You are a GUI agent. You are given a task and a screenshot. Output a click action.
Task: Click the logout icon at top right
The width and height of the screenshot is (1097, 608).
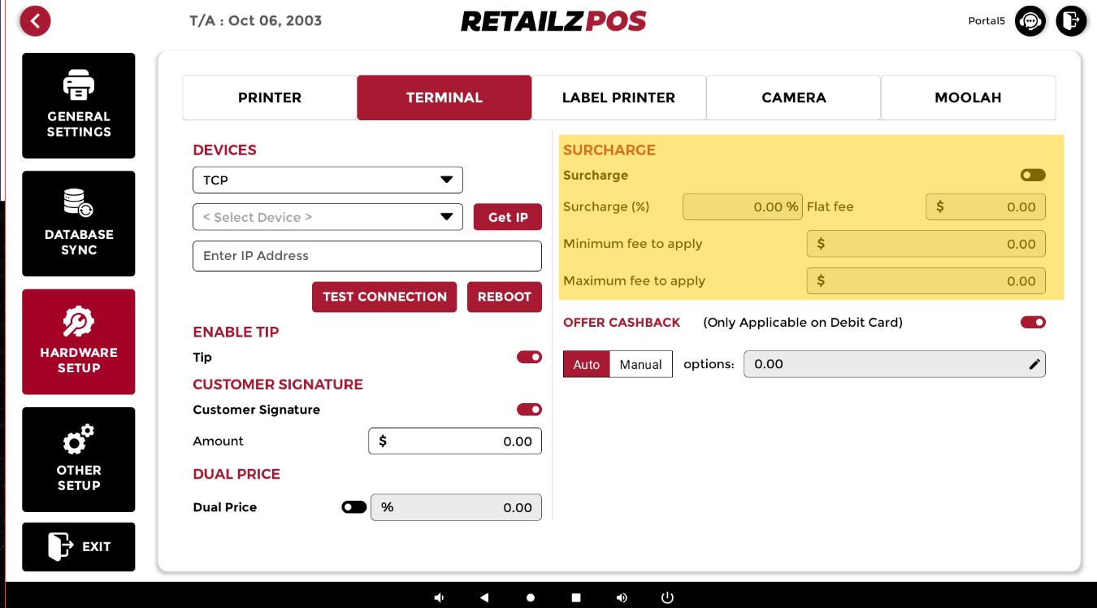[1071, 21]
